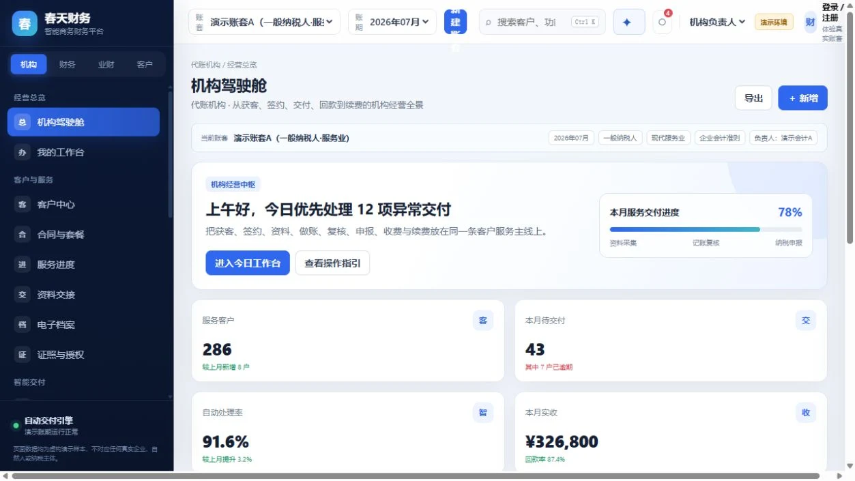The width and height of the screenshot is (855, 481).
Task: Click the 286 服务客户 value
Action: (217, 349)
